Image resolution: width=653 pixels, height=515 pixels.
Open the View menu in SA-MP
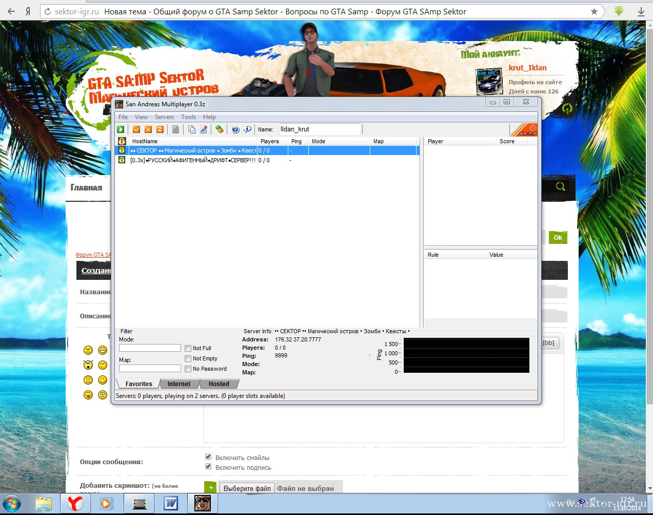pyautogui.click(x=141, y=117)
